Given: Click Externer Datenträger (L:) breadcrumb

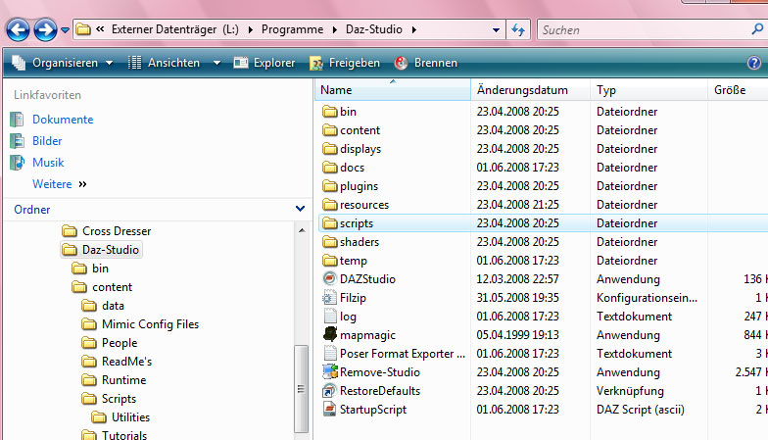Looking at the screenshot, I should [174, 29].
